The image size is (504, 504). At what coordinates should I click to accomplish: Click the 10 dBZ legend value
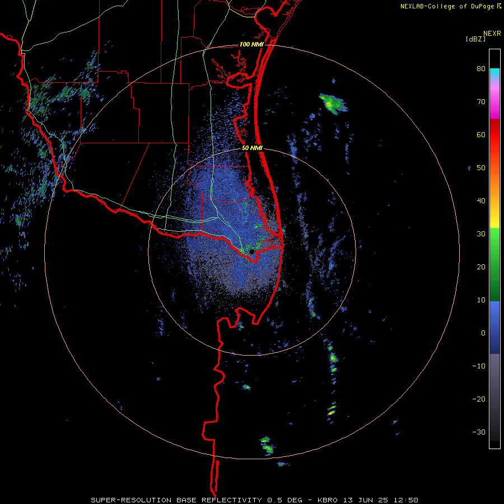click(481, 300)
